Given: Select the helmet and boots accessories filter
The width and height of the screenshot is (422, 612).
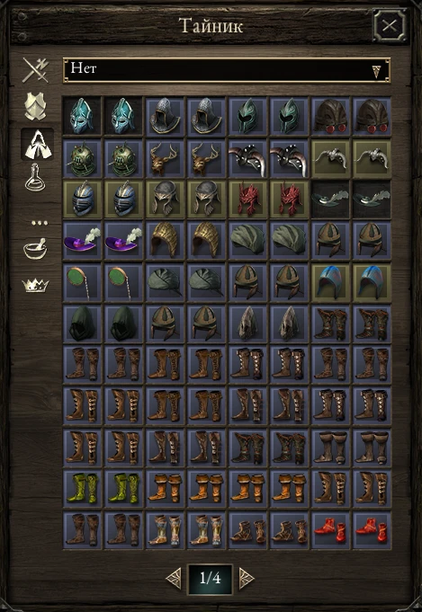Looking at the screenshot, I should pos(38,144).
